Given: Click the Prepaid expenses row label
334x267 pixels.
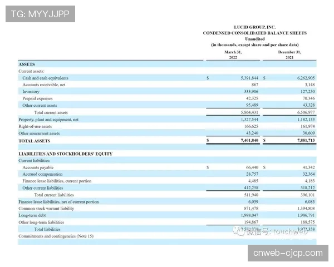Looking at the screenshot, I should pos(37,98).
